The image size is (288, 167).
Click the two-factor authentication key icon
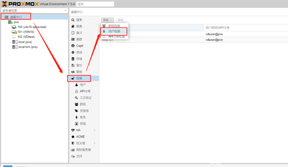coord(76,98)
